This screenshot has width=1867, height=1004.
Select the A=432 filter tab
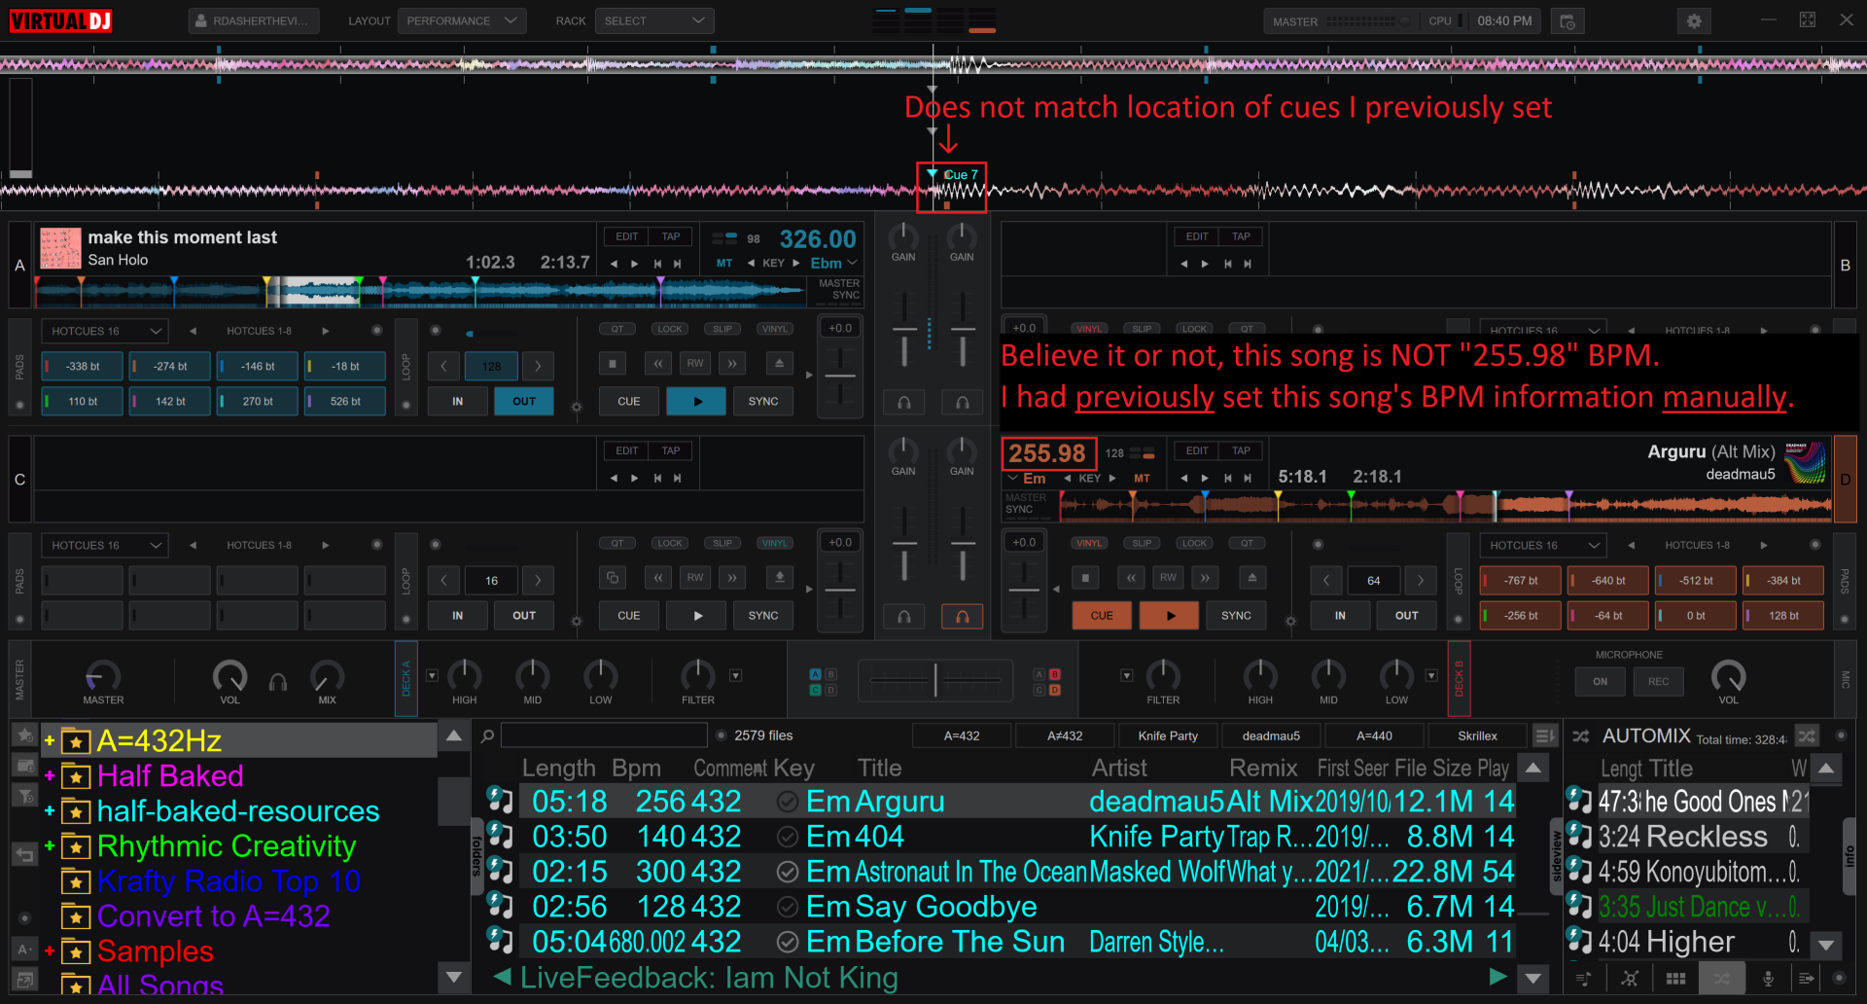[962, 736]
